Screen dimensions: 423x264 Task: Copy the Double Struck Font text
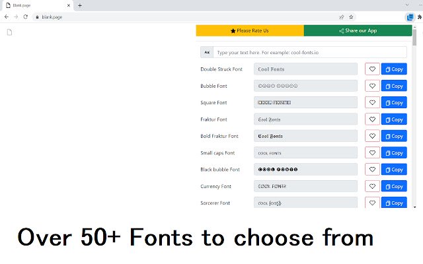394,69
